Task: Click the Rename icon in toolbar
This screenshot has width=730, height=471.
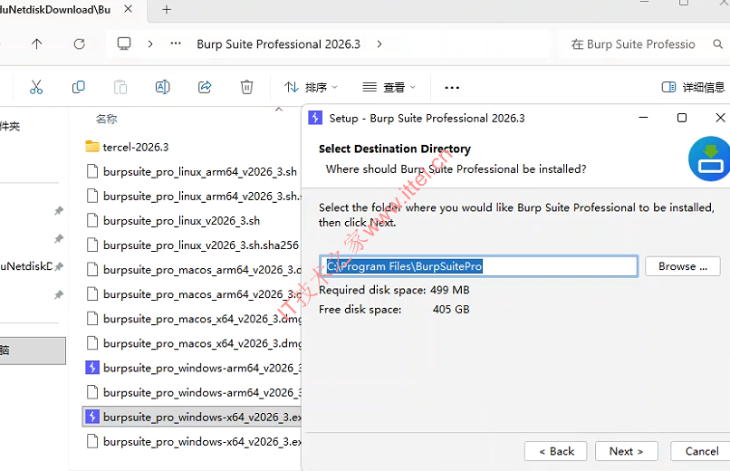Action: pos(163,87)
